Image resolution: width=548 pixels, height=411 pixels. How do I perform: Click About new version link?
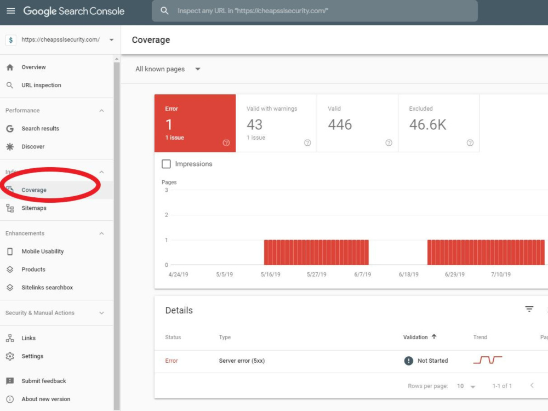click(46, 399)
